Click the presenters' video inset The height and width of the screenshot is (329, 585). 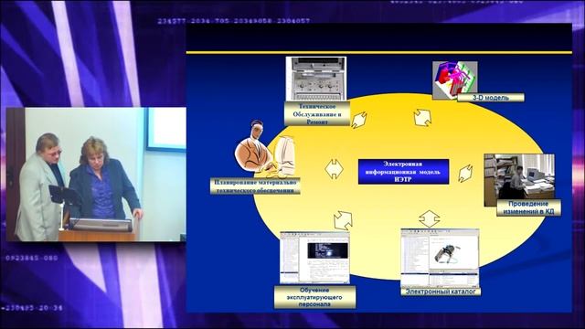point(96,175)
